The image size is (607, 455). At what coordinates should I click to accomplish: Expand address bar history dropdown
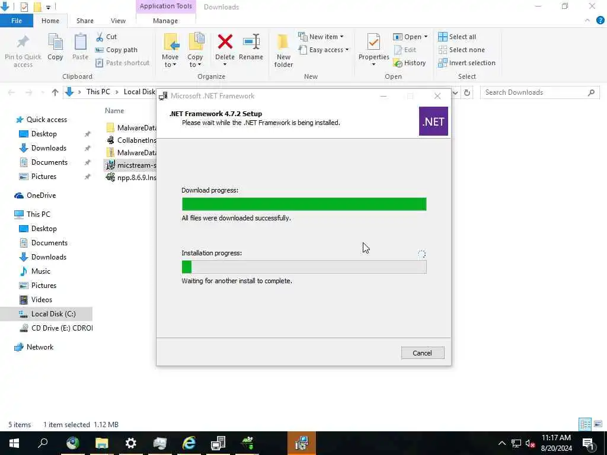pos(456,92)
